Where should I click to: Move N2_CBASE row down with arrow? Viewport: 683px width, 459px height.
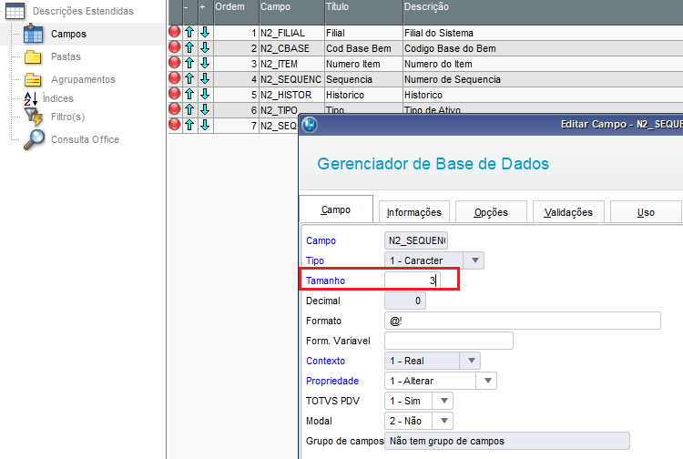point(205,47)
